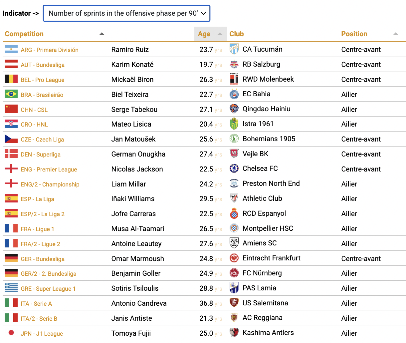Sort by the Competition column arrow
This screenshot has width=406, height=343.
point(102,34)
